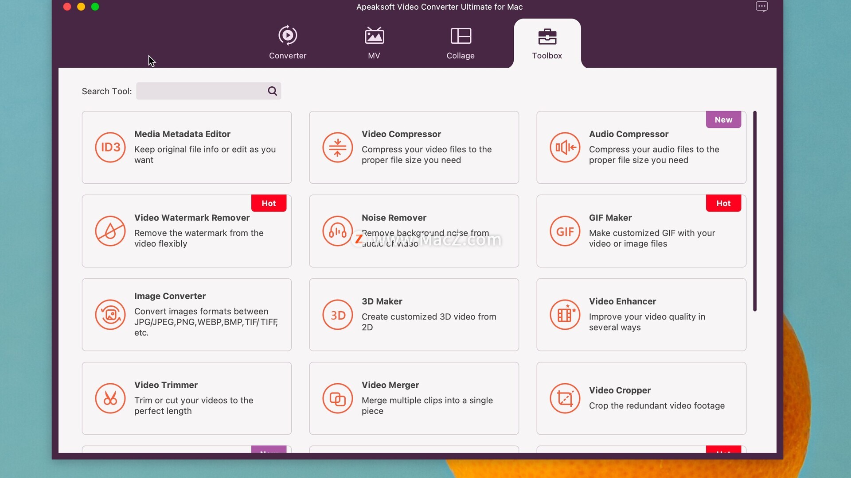Image resolution: width=851 pixels, height=478 pixels.
Task: Click the toolbox vertical scrollbar
Action: [x=755, y=211]
